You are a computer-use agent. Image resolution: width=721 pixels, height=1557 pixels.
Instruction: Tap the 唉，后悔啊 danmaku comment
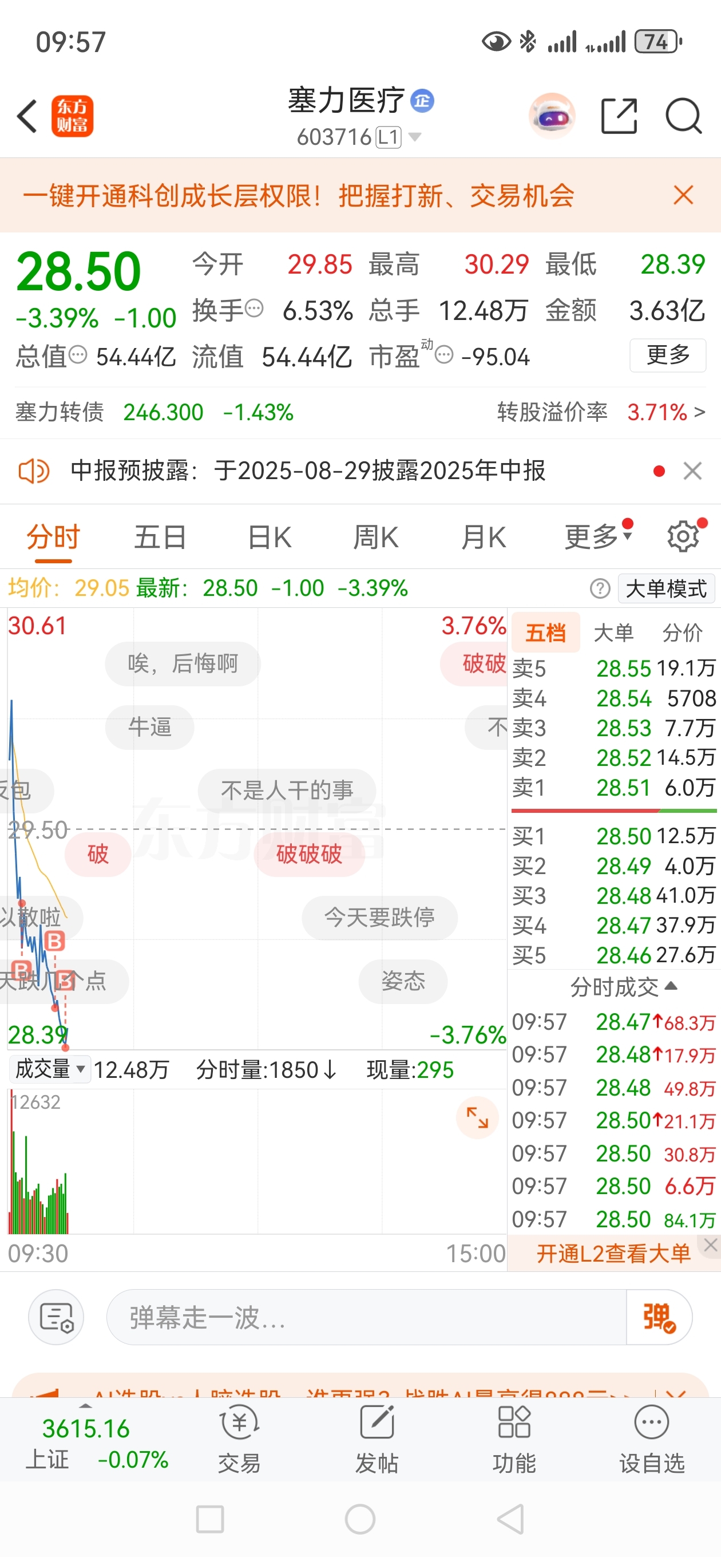pos(183,663)
